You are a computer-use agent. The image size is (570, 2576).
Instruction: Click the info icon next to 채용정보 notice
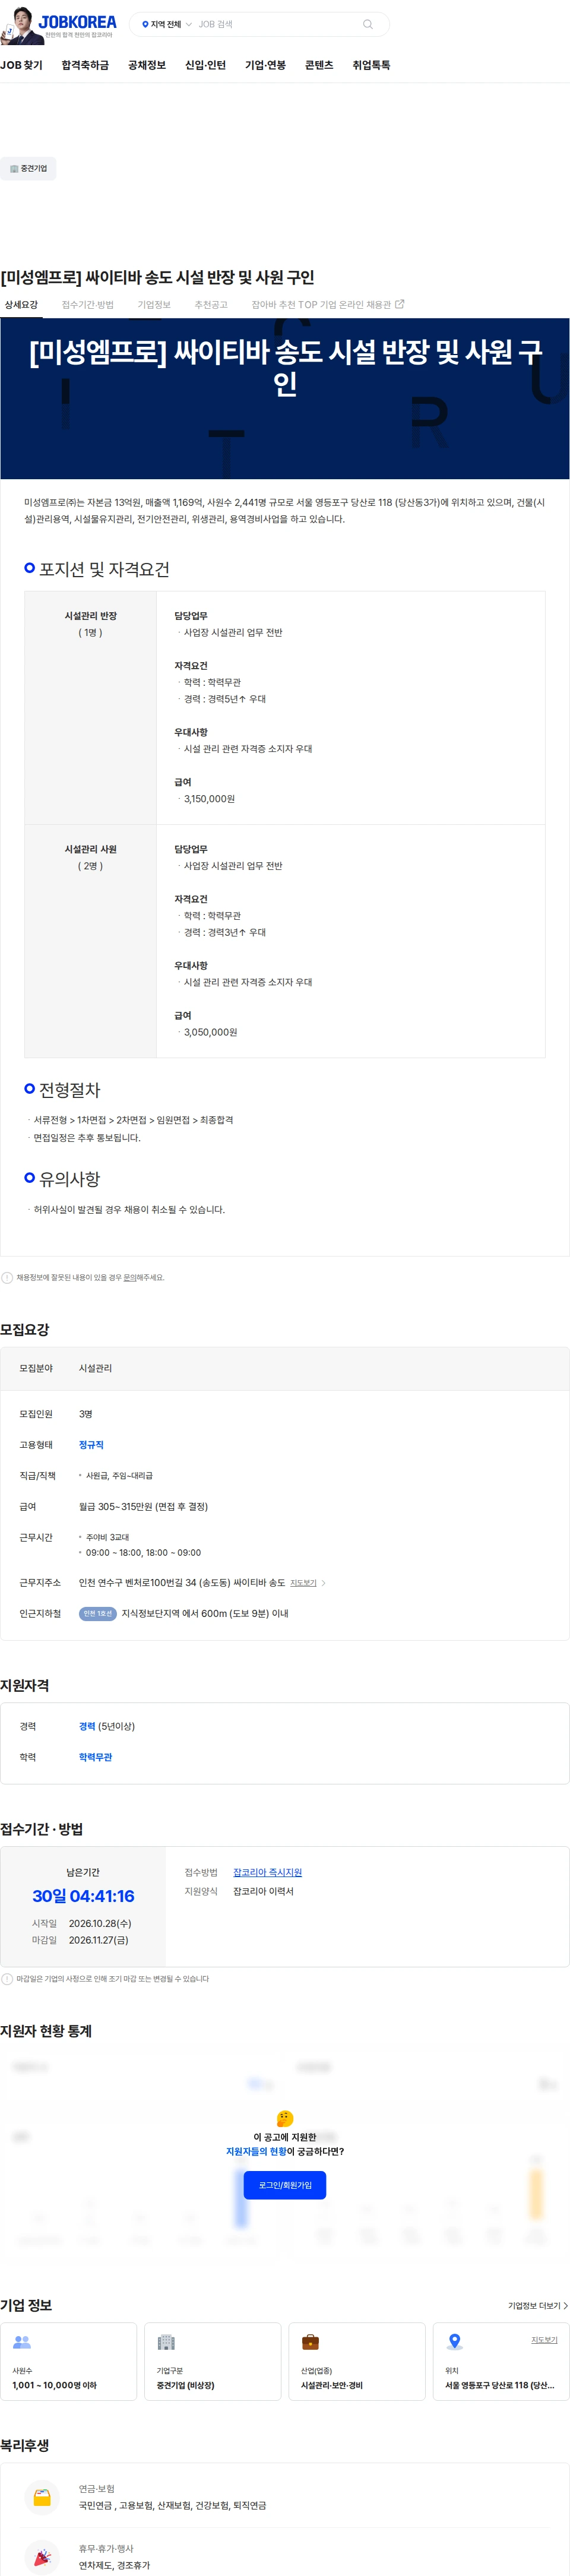[x=7, y=1277]
